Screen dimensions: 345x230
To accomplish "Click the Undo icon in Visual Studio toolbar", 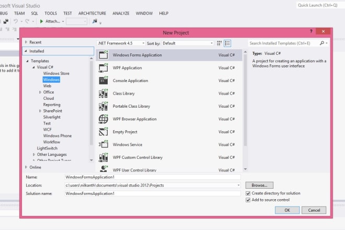I will click(16, 21).
